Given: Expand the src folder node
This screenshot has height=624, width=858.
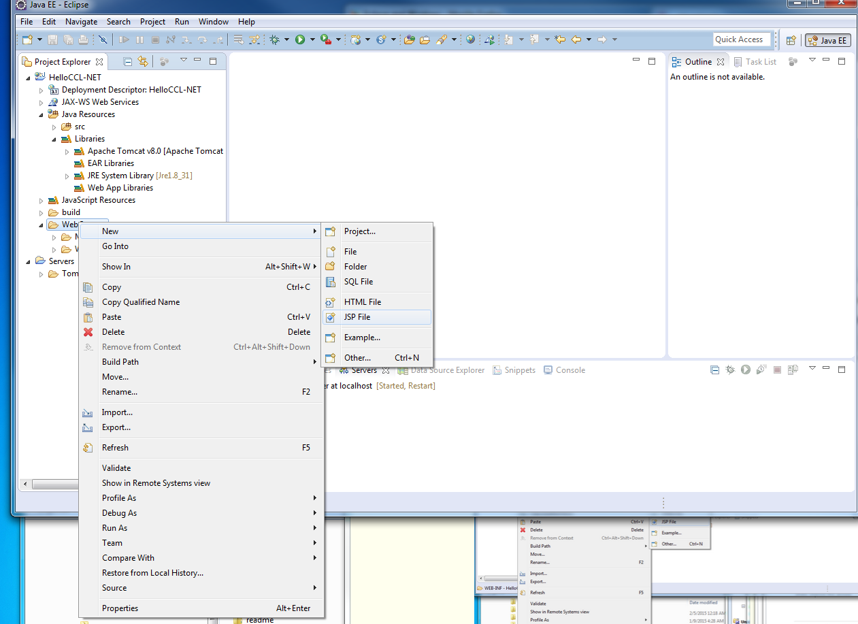Looking at the screenshot, I should point(54,127).
